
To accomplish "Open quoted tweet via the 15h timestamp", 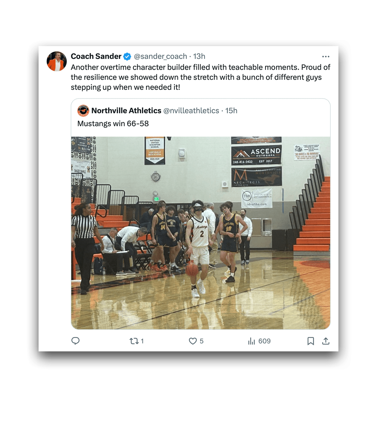I will [231, 110].
